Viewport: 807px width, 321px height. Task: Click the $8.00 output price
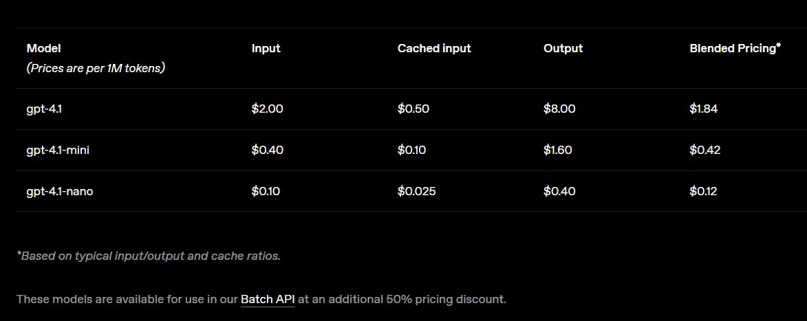(x=559, y=109)
